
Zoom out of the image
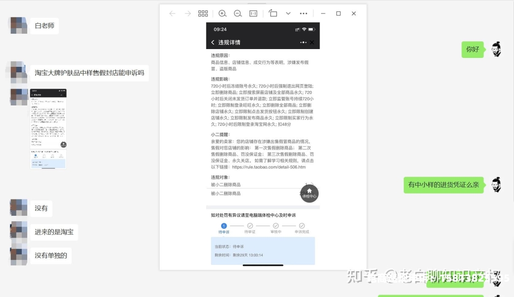click(237, 13)
